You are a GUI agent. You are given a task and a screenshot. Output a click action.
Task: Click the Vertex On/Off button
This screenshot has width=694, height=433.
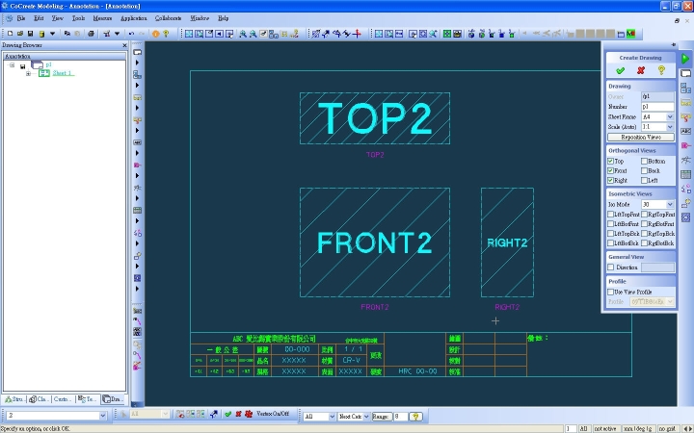point(273,414)
